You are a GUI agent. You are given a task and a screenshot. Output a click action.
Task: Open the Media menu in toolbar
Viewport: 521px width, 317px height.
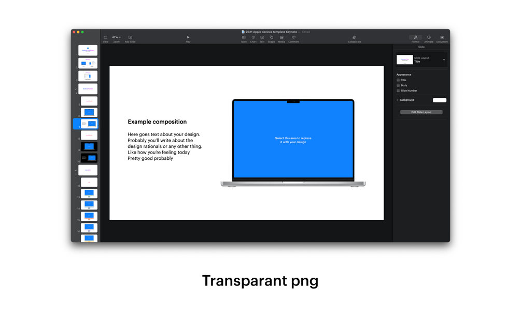tap(281, 37)
